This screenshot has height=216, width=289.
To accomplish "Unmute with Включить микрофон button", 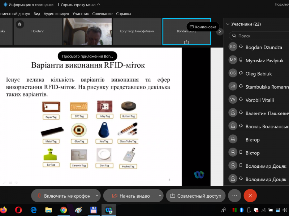I will pos(63,196).
